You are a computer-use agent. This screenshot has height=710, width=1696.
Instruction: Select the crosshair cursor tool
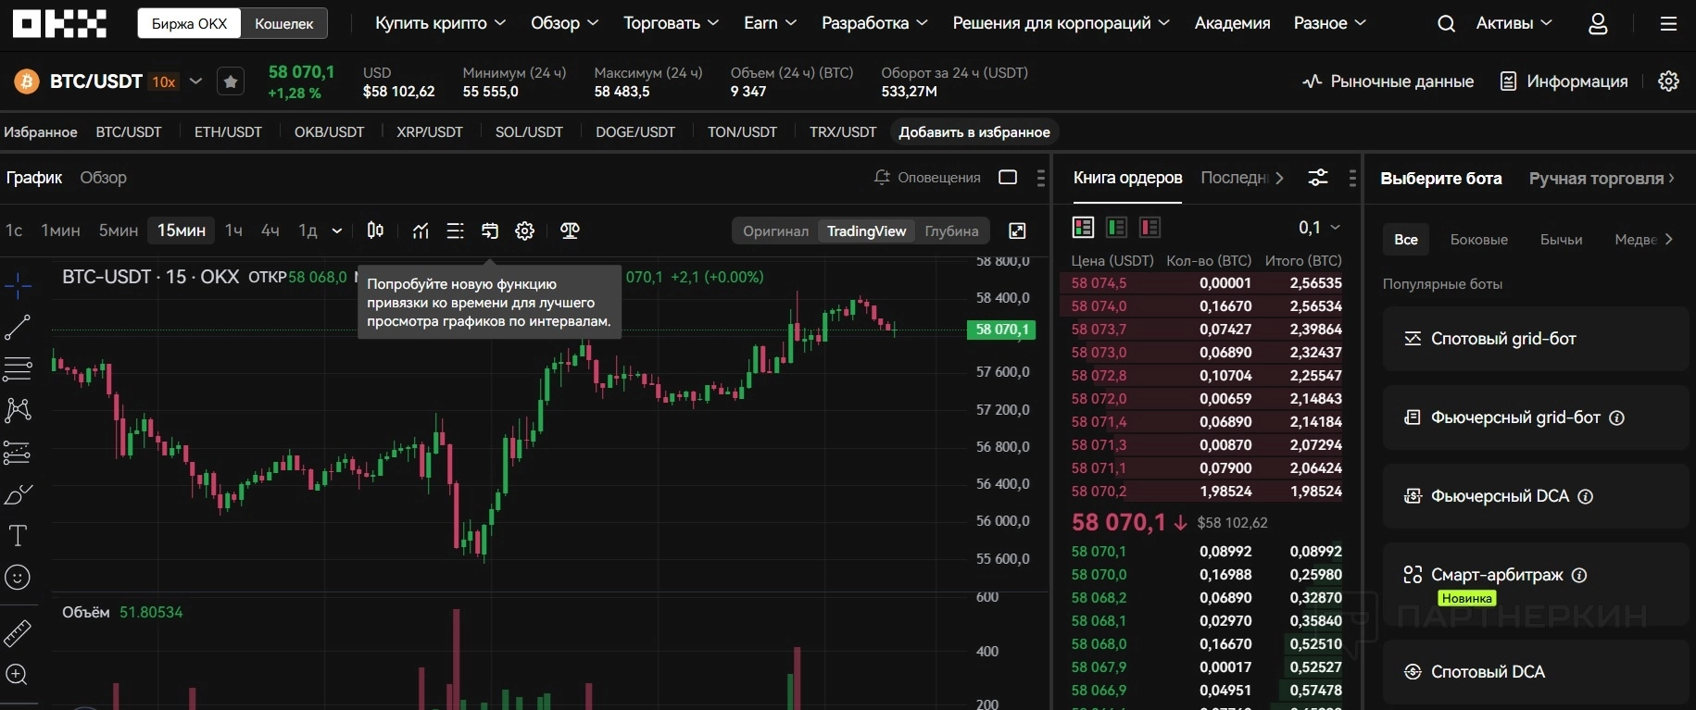click(x=18, y=286)
